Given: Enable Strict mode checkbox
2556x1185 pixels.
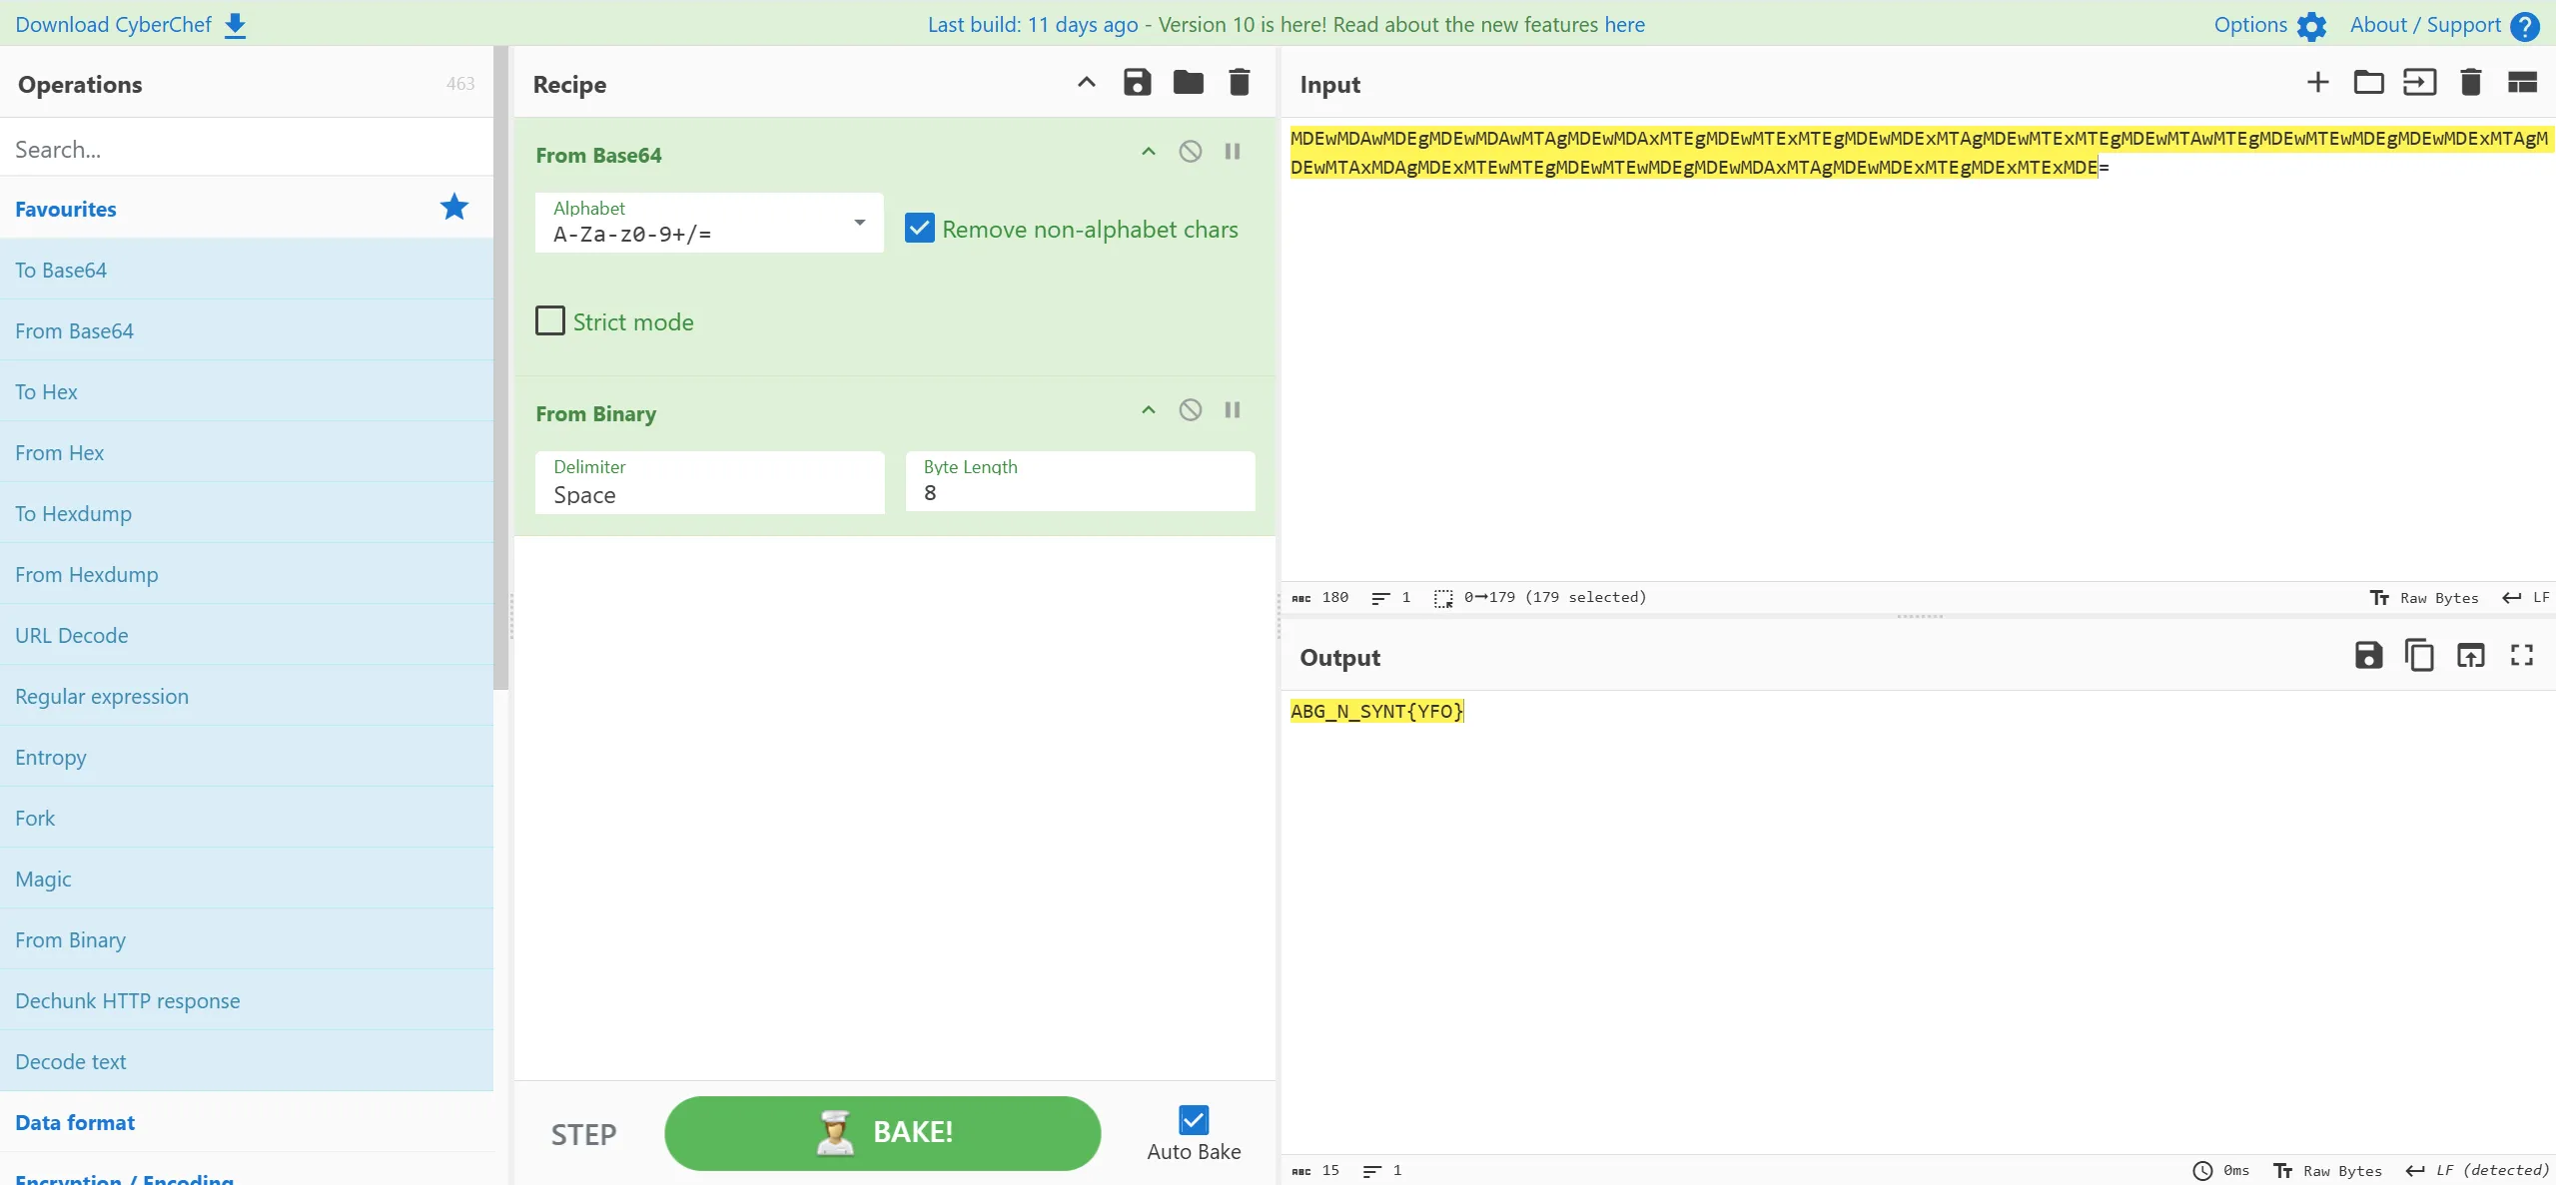Looking at the screenshot, I should point(550,321).
